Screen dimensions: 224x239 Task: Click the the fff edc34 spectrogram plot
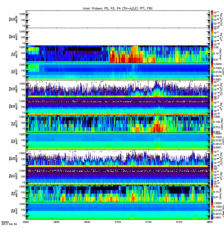coord(118,158)
